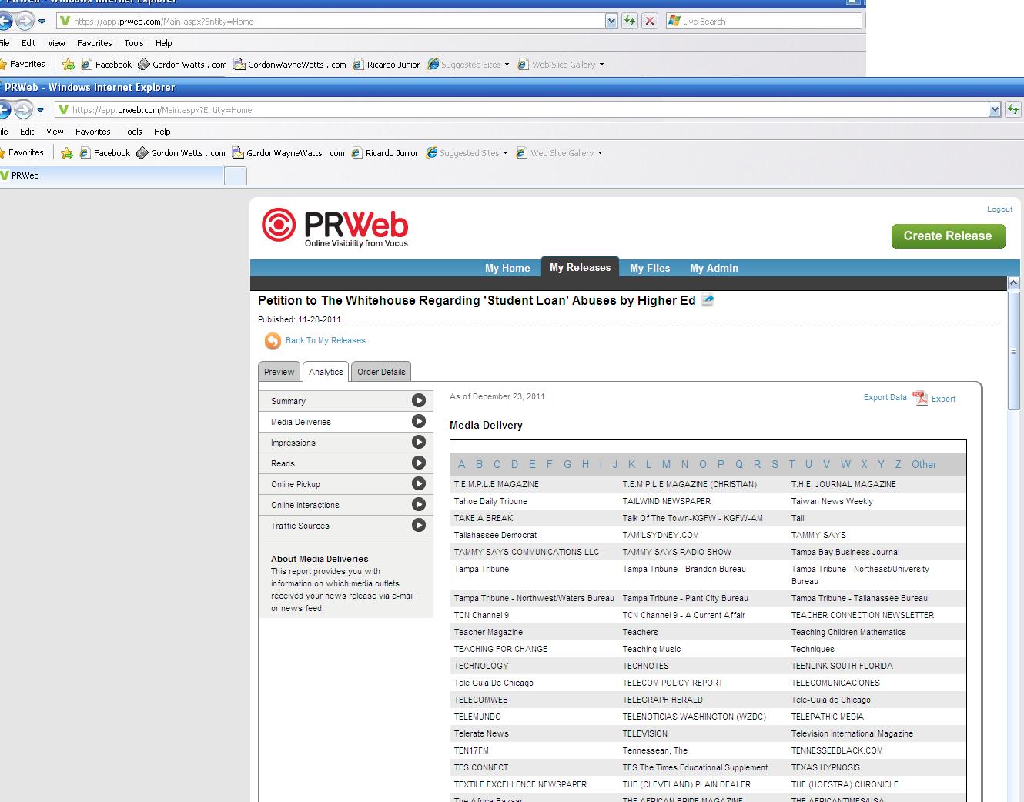Filter media outlets by letter T

791,464
